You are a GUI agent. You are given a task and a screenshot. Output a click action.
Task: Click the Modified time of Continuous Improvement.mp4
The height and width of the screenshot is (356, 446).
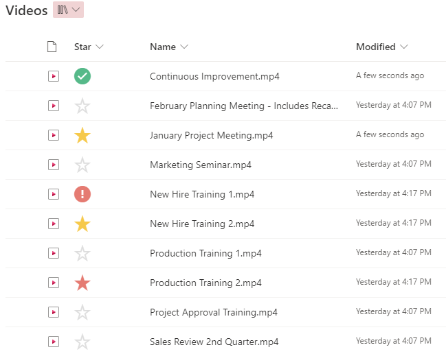point(390,75)
